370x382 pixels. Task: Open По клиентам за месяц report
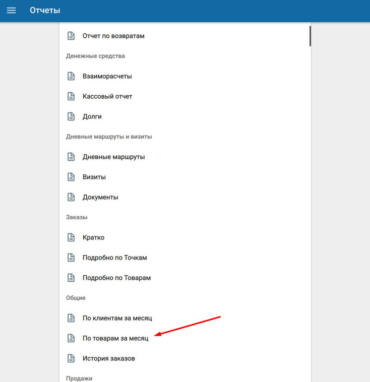[x=117, y=318]
